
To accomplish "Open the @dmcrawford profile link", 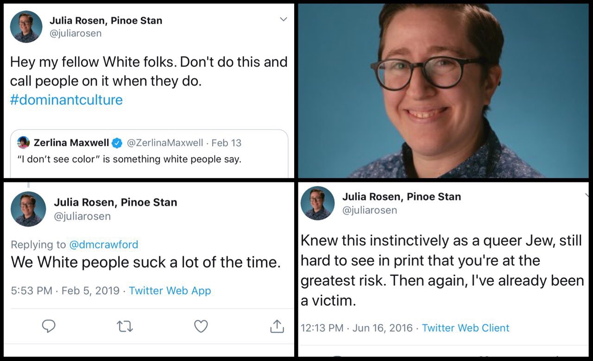I will click(103, 244).
